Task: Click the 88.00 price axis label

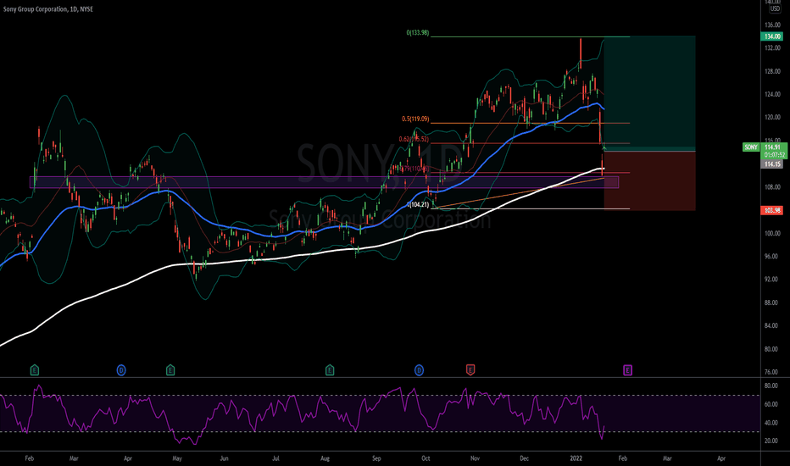Action: [772, 302]
